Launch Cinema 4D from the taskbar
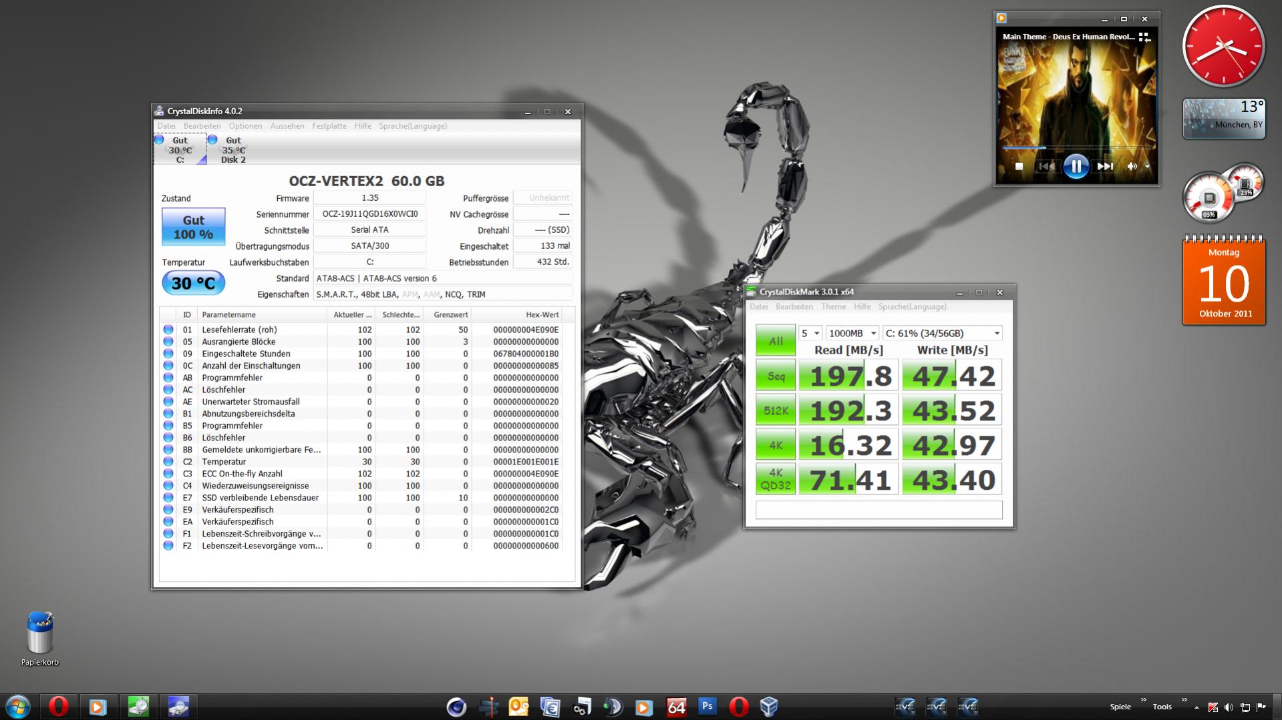The width and height of the screenshot is (1282, 720). (457, 707)
